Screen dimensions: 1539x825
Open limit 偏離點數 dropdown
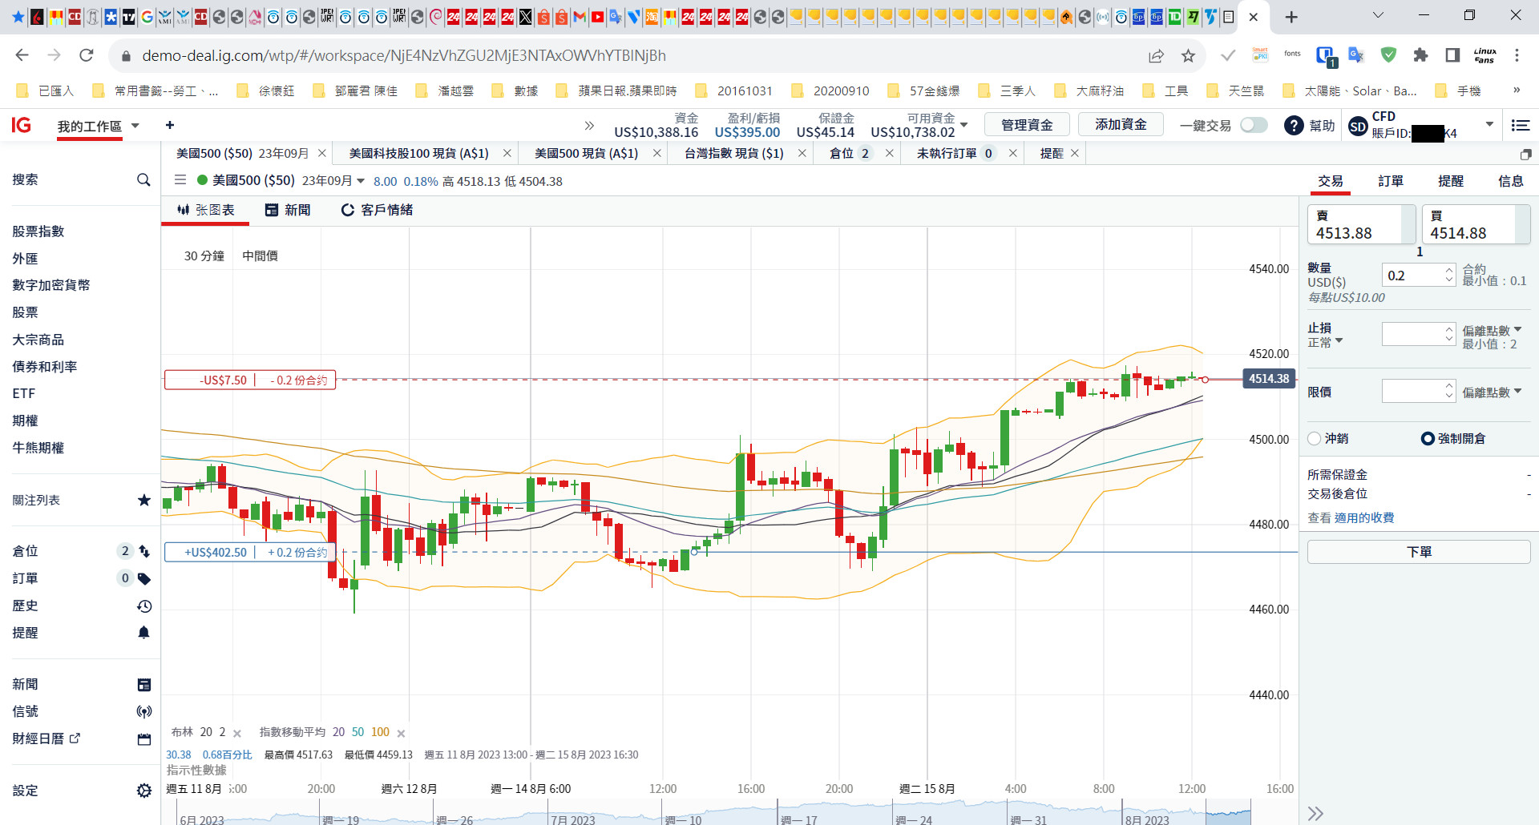pyautogui.click(x=1492, y=392)
